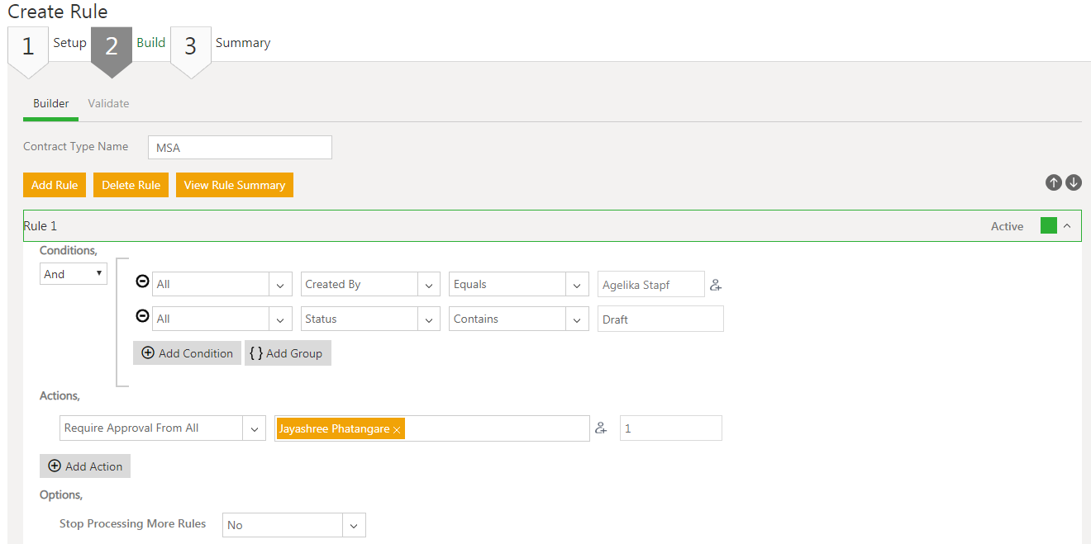
Task: Remove the Created By condition row
Action: tap(142, 282)
